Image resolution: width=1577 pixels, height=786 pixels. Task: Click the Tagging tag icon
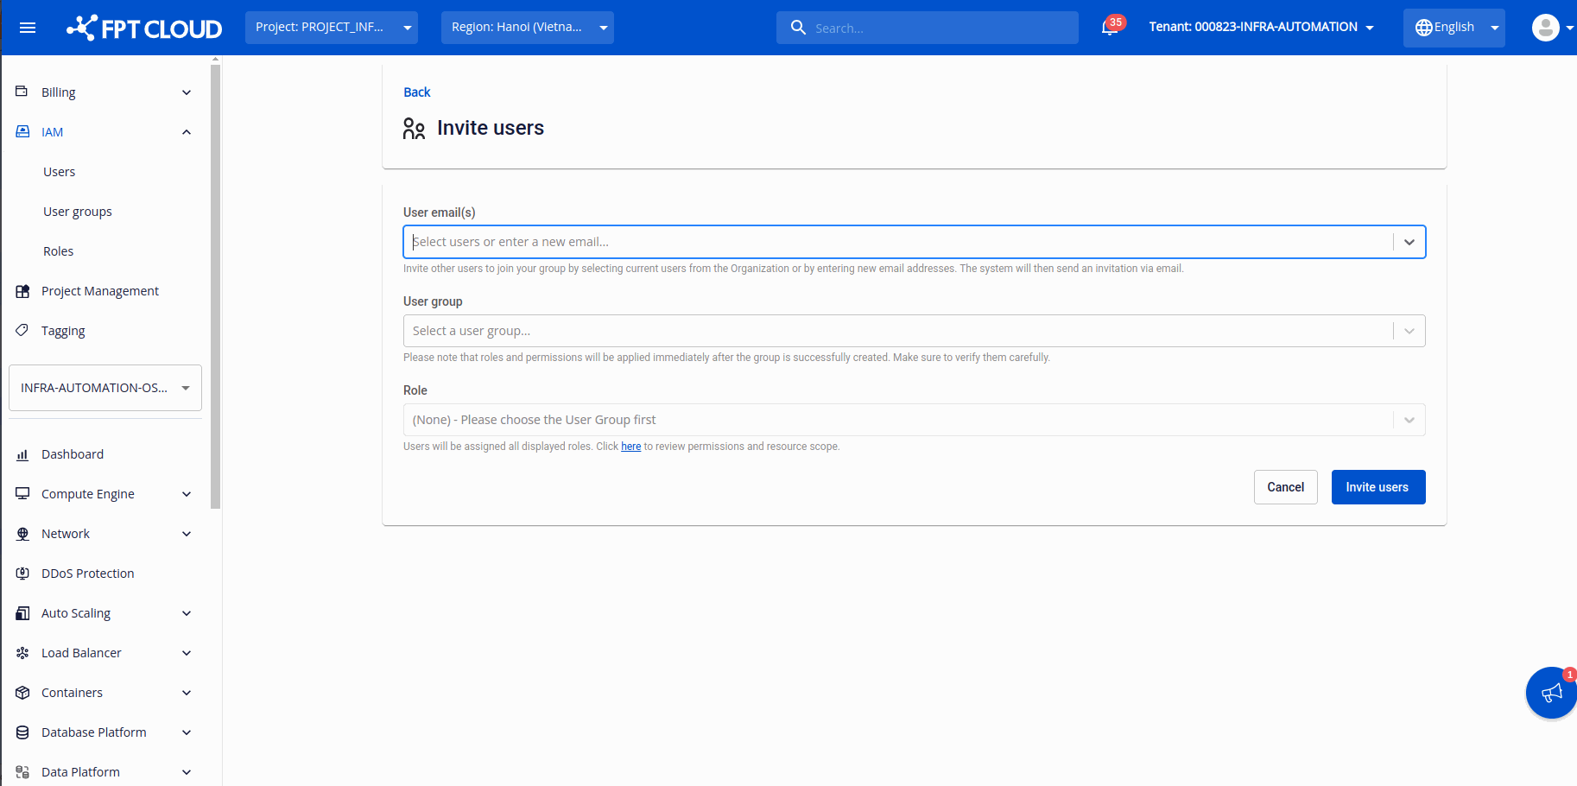(x=22, y=330)
